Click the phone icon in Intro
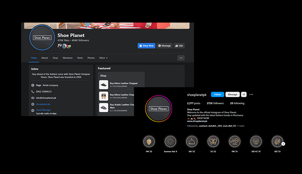The width and height of the screenshot is (302, 174). tap(33, 91)
